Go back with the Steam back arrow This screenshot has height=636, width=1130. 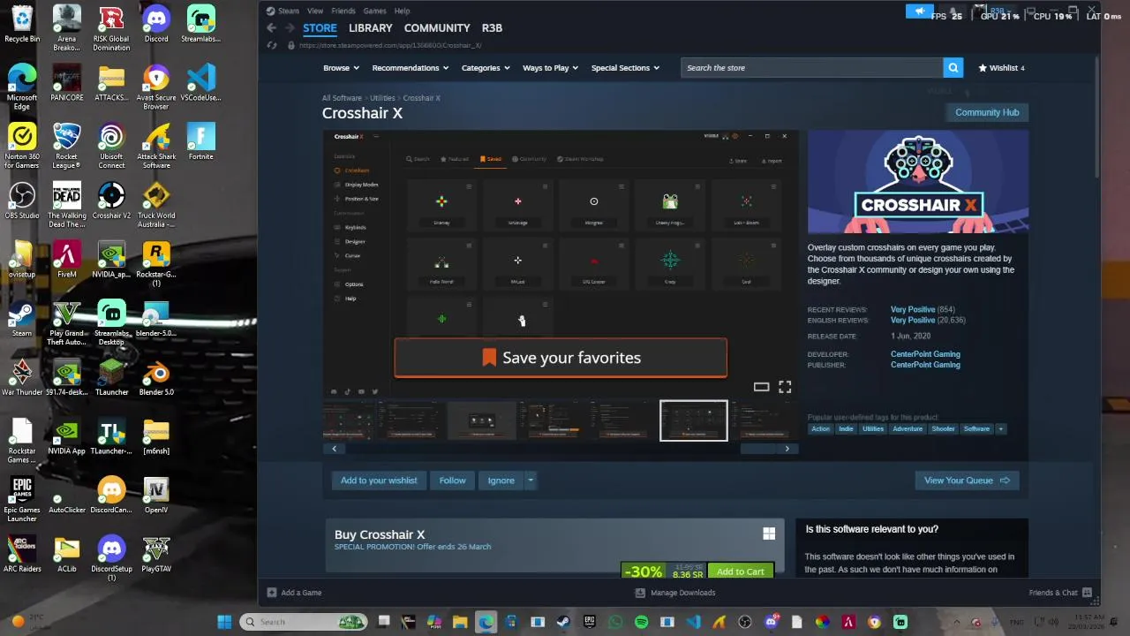pyautogui.click(x=272, y=28)
